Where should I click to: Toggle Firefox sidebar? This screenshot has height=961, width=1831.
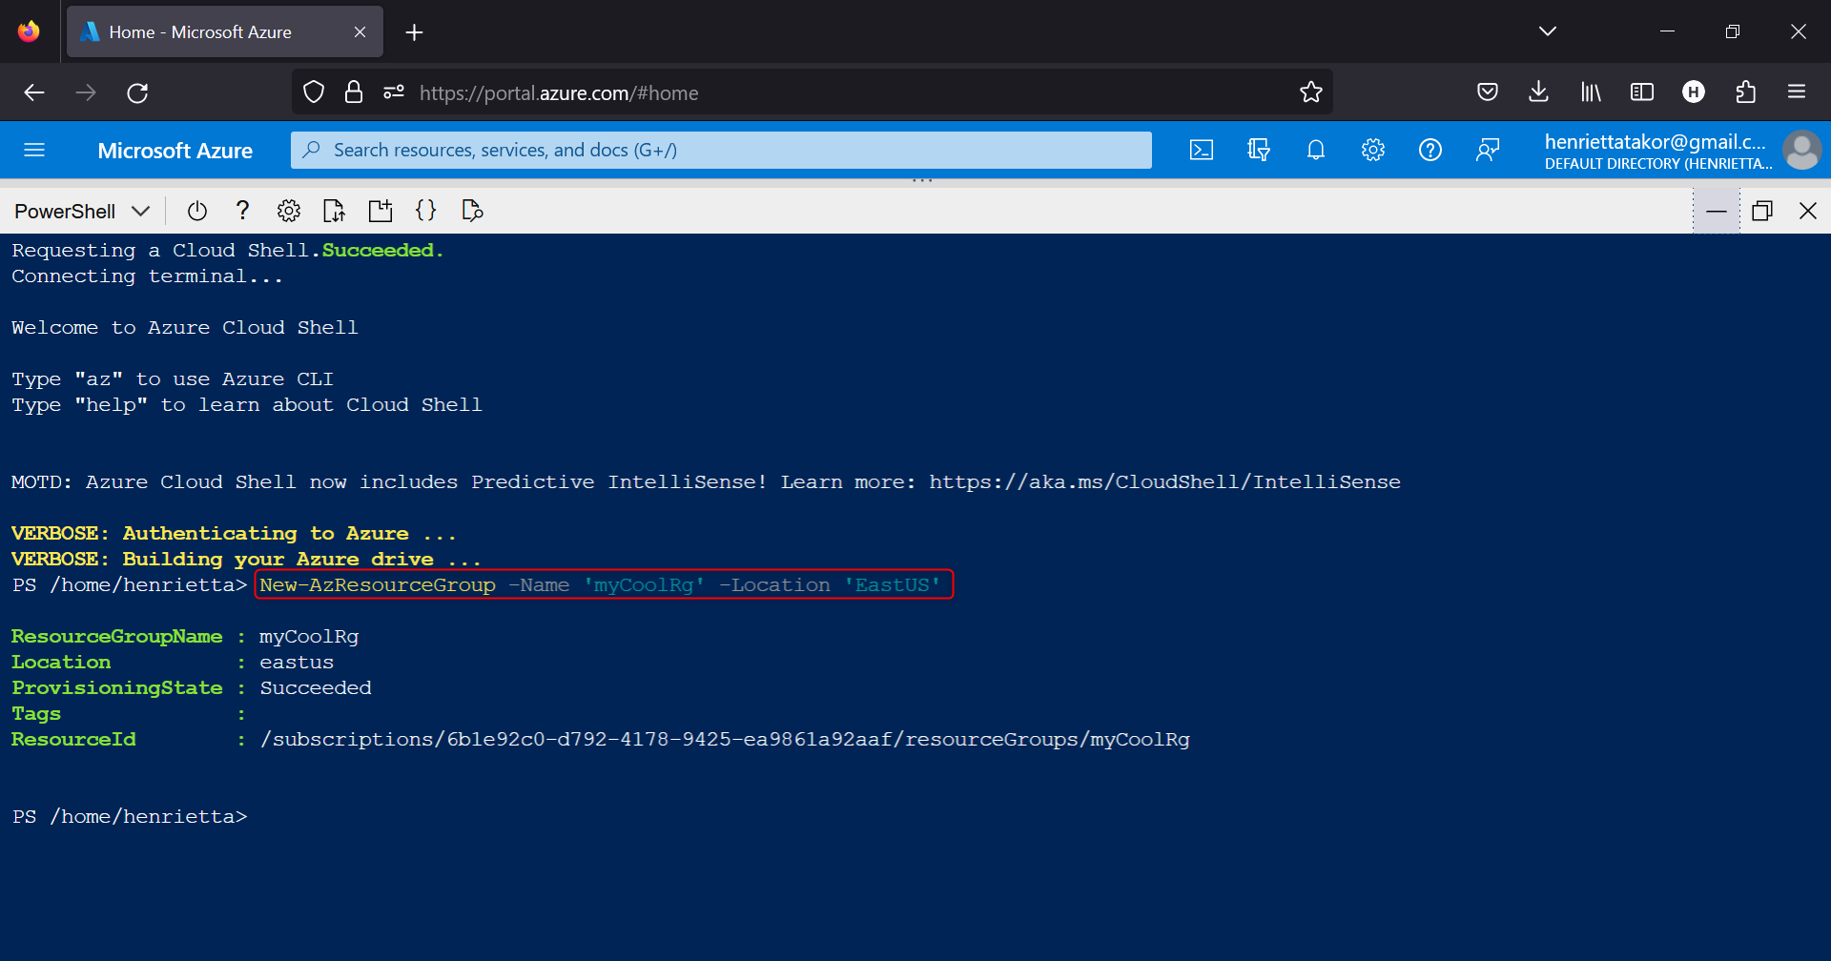[1642, 92]
